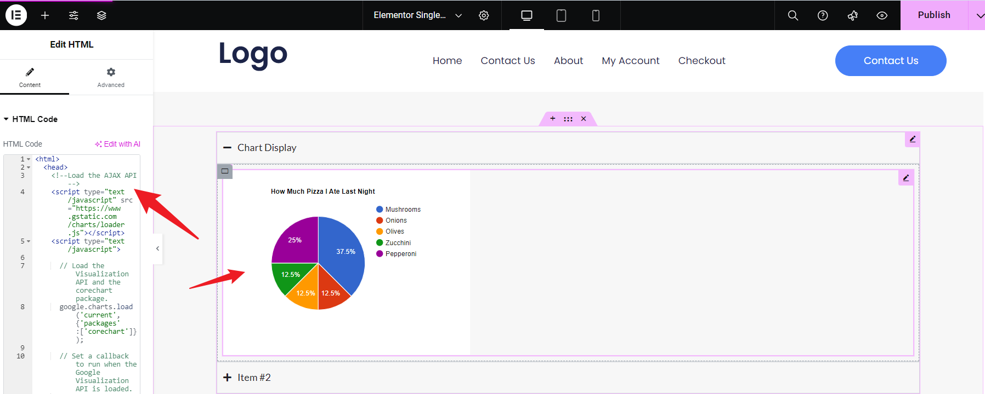Open page settings gear icon
Viewport: 985px width, 394px height.
point(484,15)
